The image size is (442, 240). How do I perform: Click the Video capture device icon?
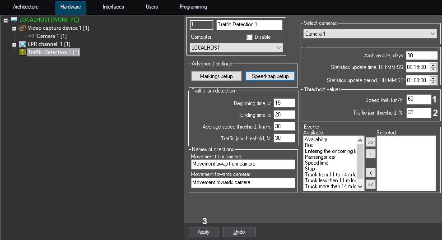pyautogui.click(x=23, y=28)
